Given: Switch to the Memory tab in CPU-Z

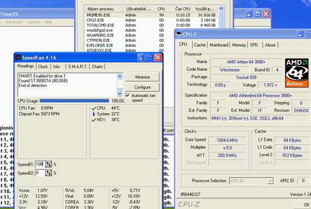Looking at the screenshot, I should (x=239, y=45).
